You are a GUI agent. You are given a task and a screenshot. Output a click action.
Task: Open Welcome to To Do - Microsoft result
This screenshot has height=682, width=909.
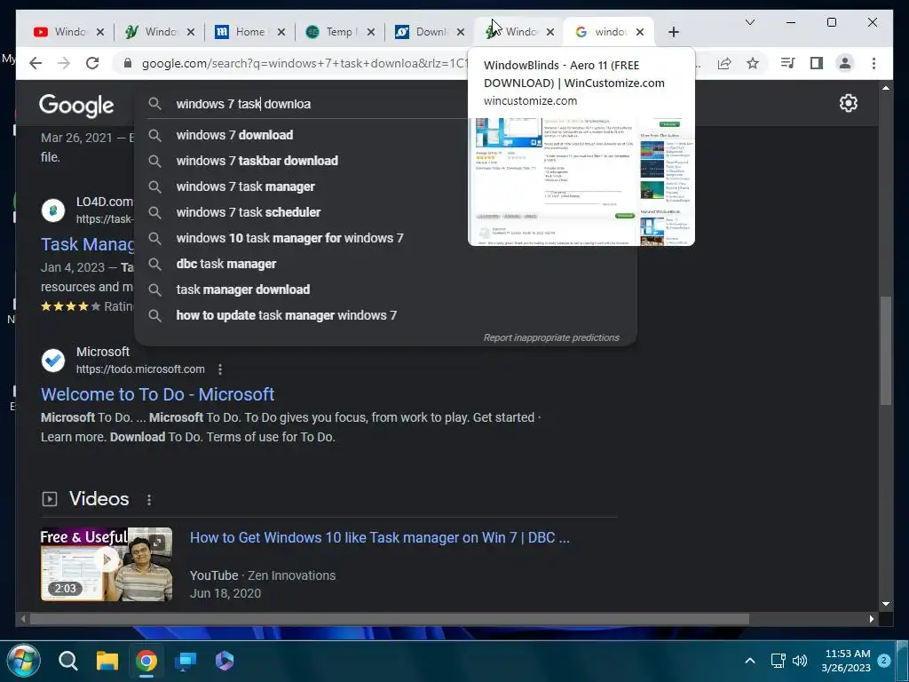coord(157,394)
